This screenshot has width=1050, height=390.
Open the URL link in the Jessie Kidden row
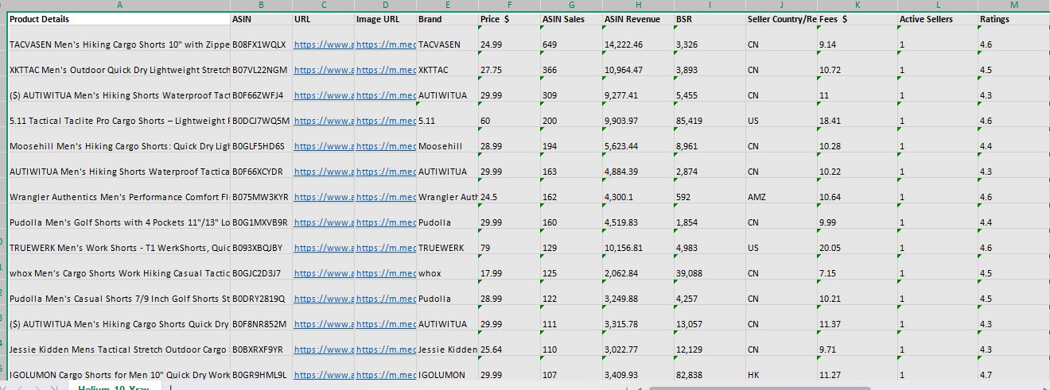pos(324,349)
